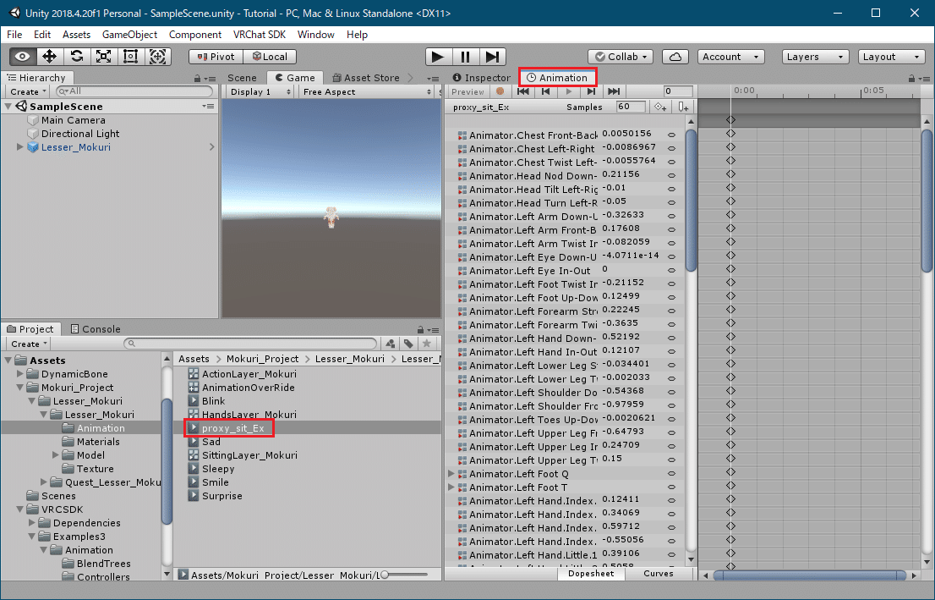Adjust the Project icon size slider
This screenshot has height=600, width=935.
point(404,575)
